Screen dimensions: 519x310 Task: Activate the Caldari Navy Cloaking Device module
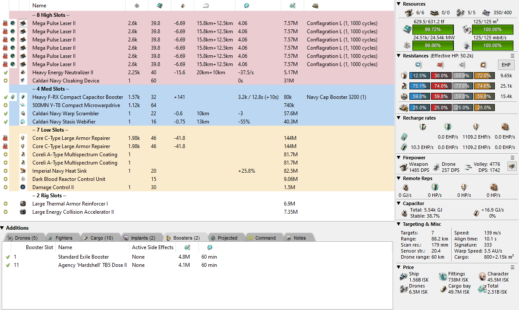pos(5,81)
